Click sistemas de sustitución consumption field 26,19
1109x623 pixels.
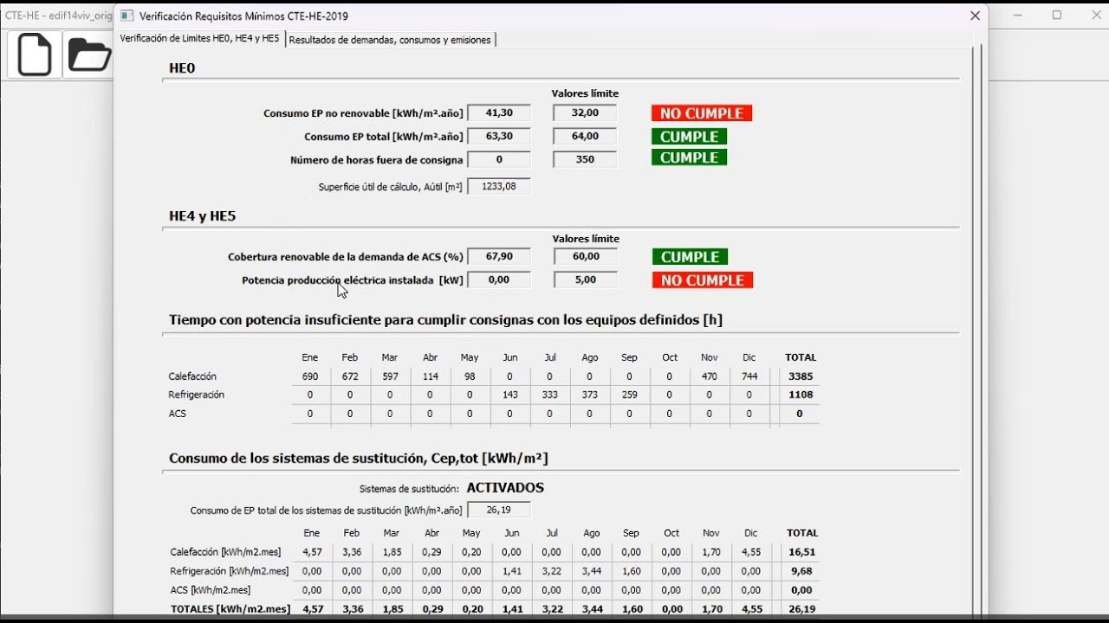[499, 510]
